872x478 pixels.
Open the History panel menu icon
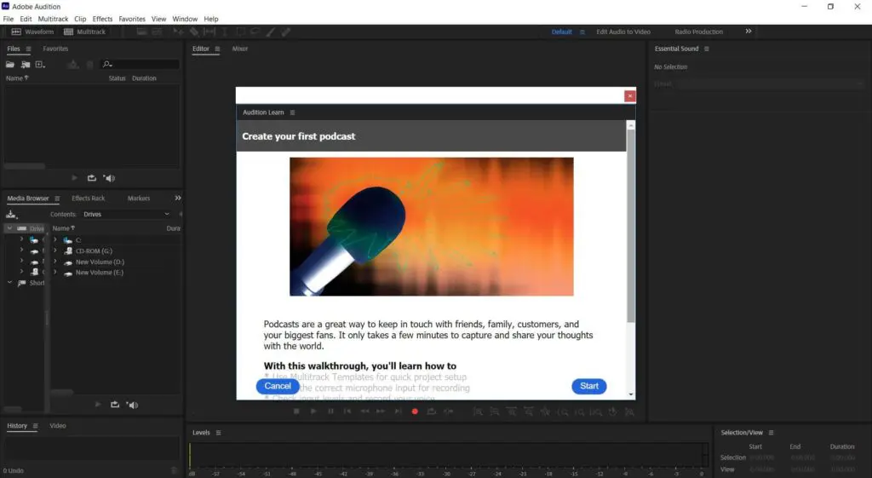(35, 426)
